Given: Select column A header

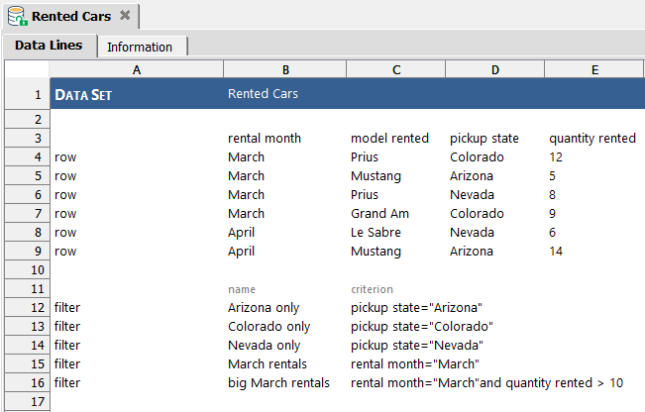Looking at the screenshot, I should click(137, 69).
